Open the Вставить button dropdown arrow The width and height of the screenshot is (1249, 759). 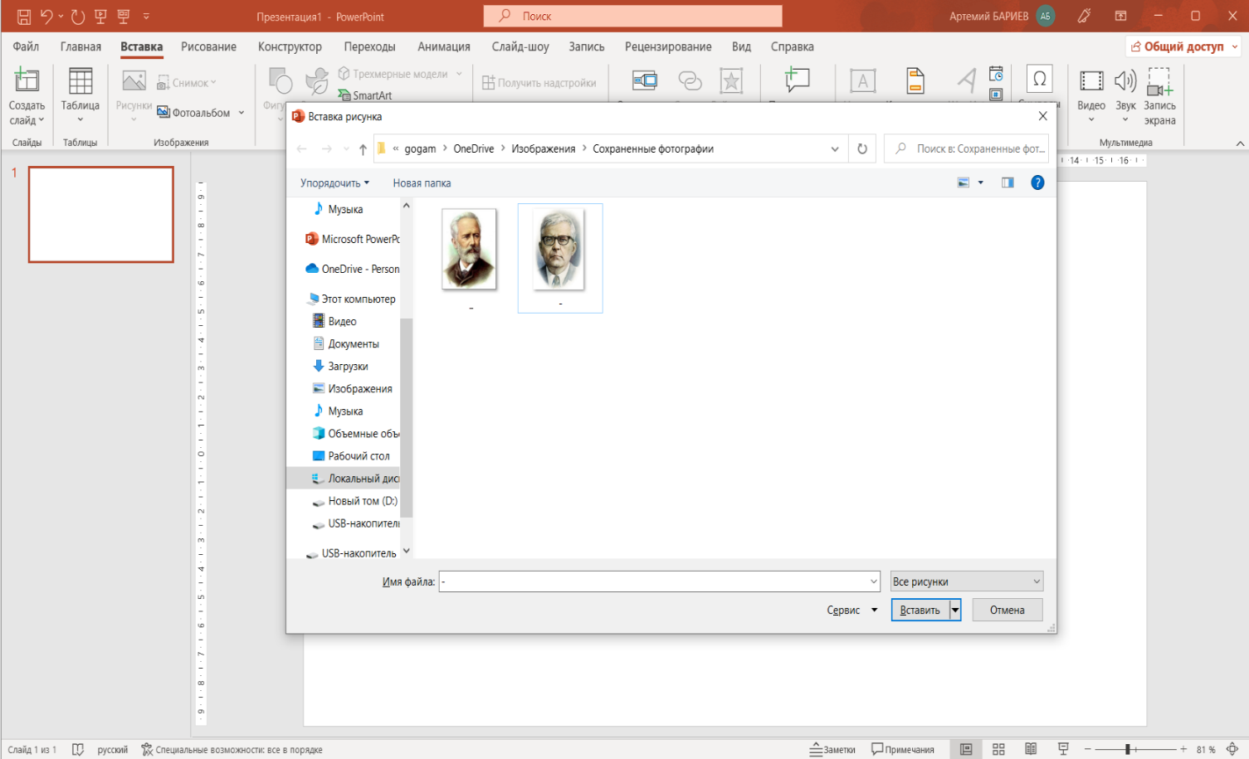(x=955, y=610)
